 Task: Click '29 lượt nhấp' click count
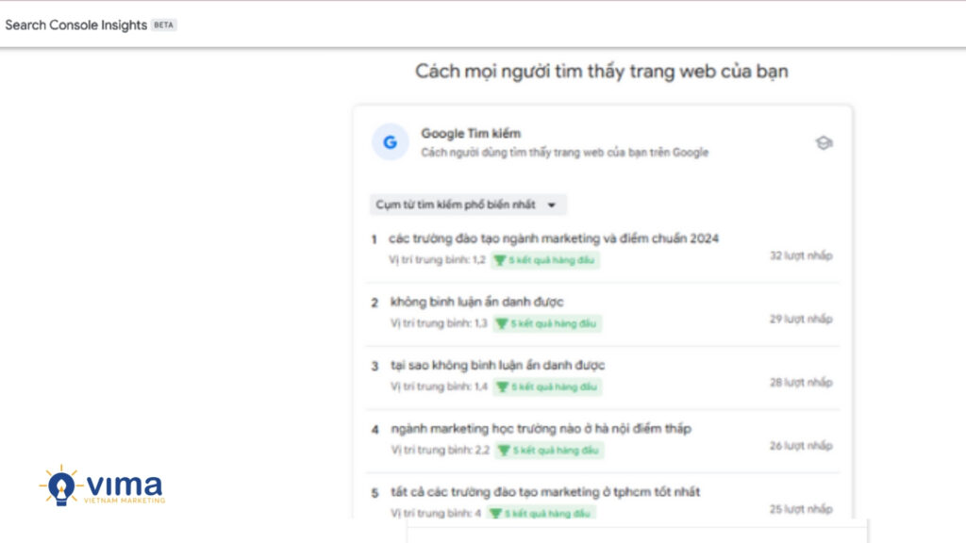coord(801,319)
